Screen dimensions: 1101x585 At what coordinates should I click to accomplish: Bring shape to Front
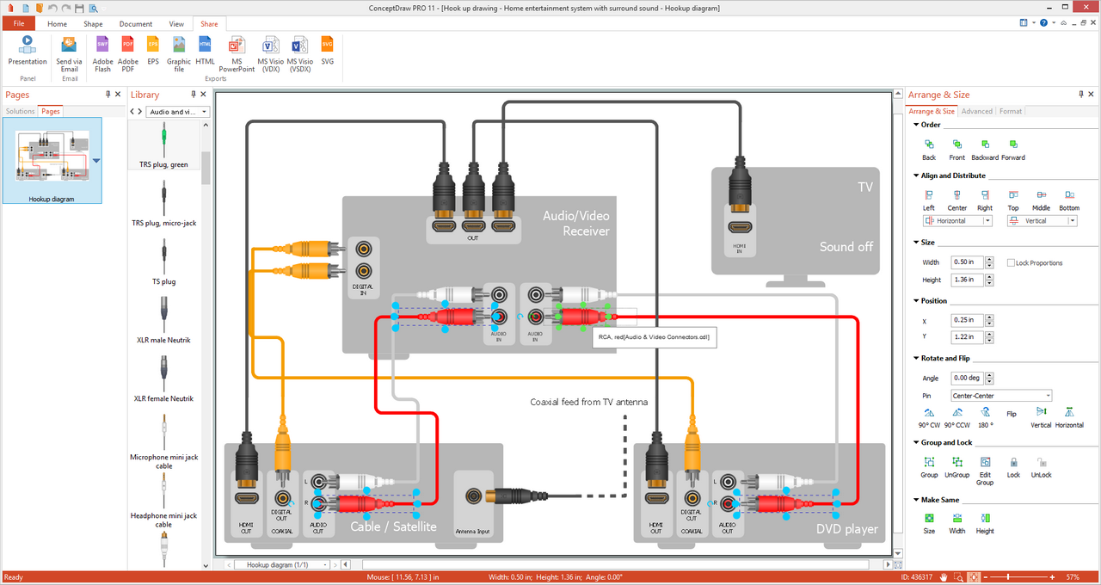tap(956, 150)
